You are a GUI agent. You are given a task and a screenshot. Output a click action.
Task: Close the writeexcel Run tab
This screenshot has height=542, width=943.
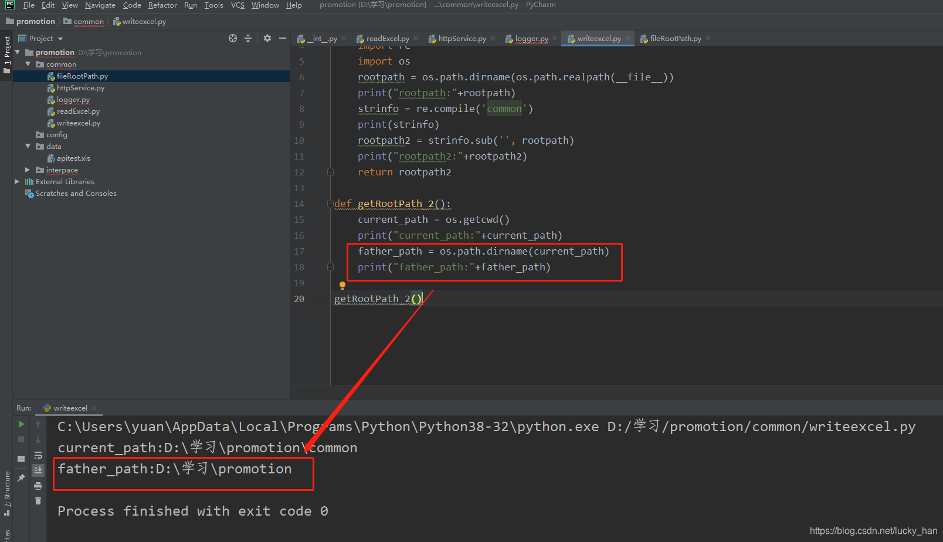pos(94,408)
